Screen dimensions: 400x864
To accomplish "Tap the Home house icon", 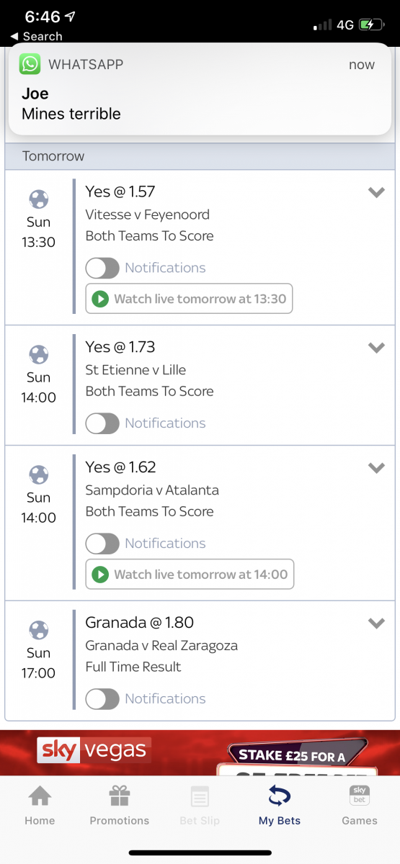I will pos(40,796).
